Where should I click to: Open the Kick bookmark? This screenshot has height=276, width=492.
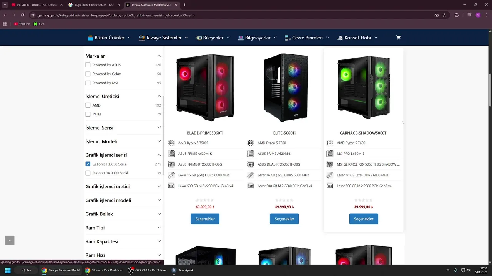39,24
